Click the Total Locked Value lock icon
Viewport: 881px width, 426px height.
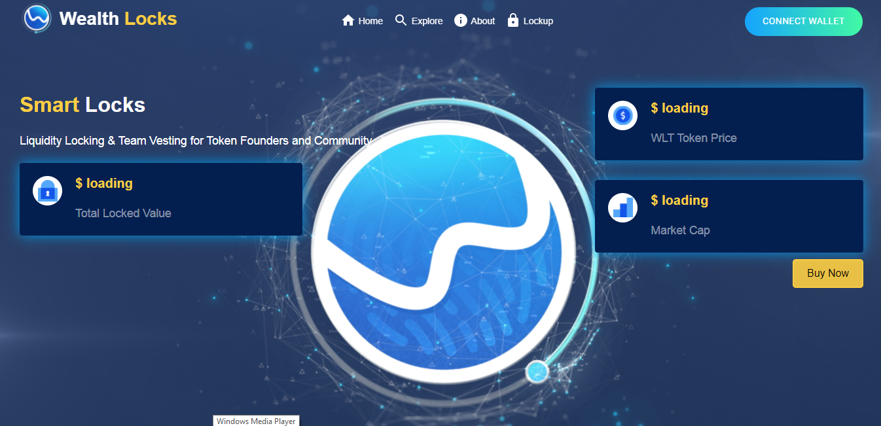(x=47, y=191)
